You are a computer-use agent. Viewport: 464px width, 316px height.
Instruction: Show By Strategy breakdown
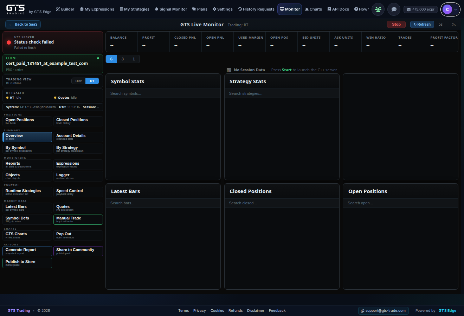(x=78, y=149)
